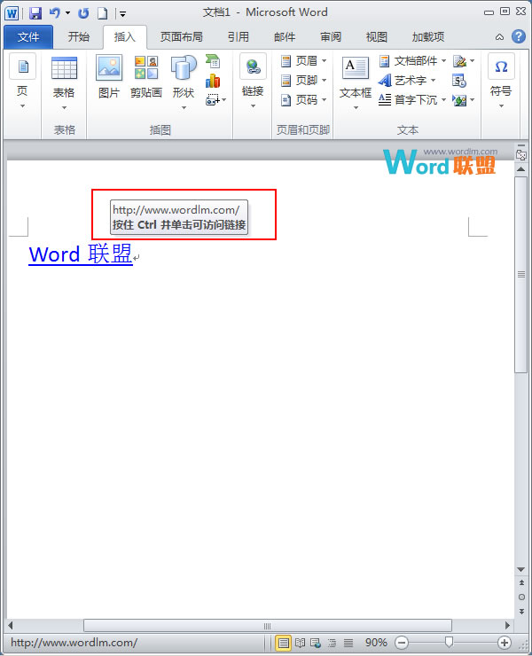532x656 pixels.
Task: Click the 链接 (Links) icon
Action: (253, 75)
